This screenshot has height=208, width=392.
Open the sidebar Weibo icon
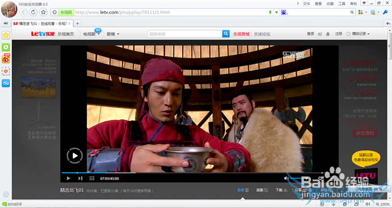click(6, 59)
